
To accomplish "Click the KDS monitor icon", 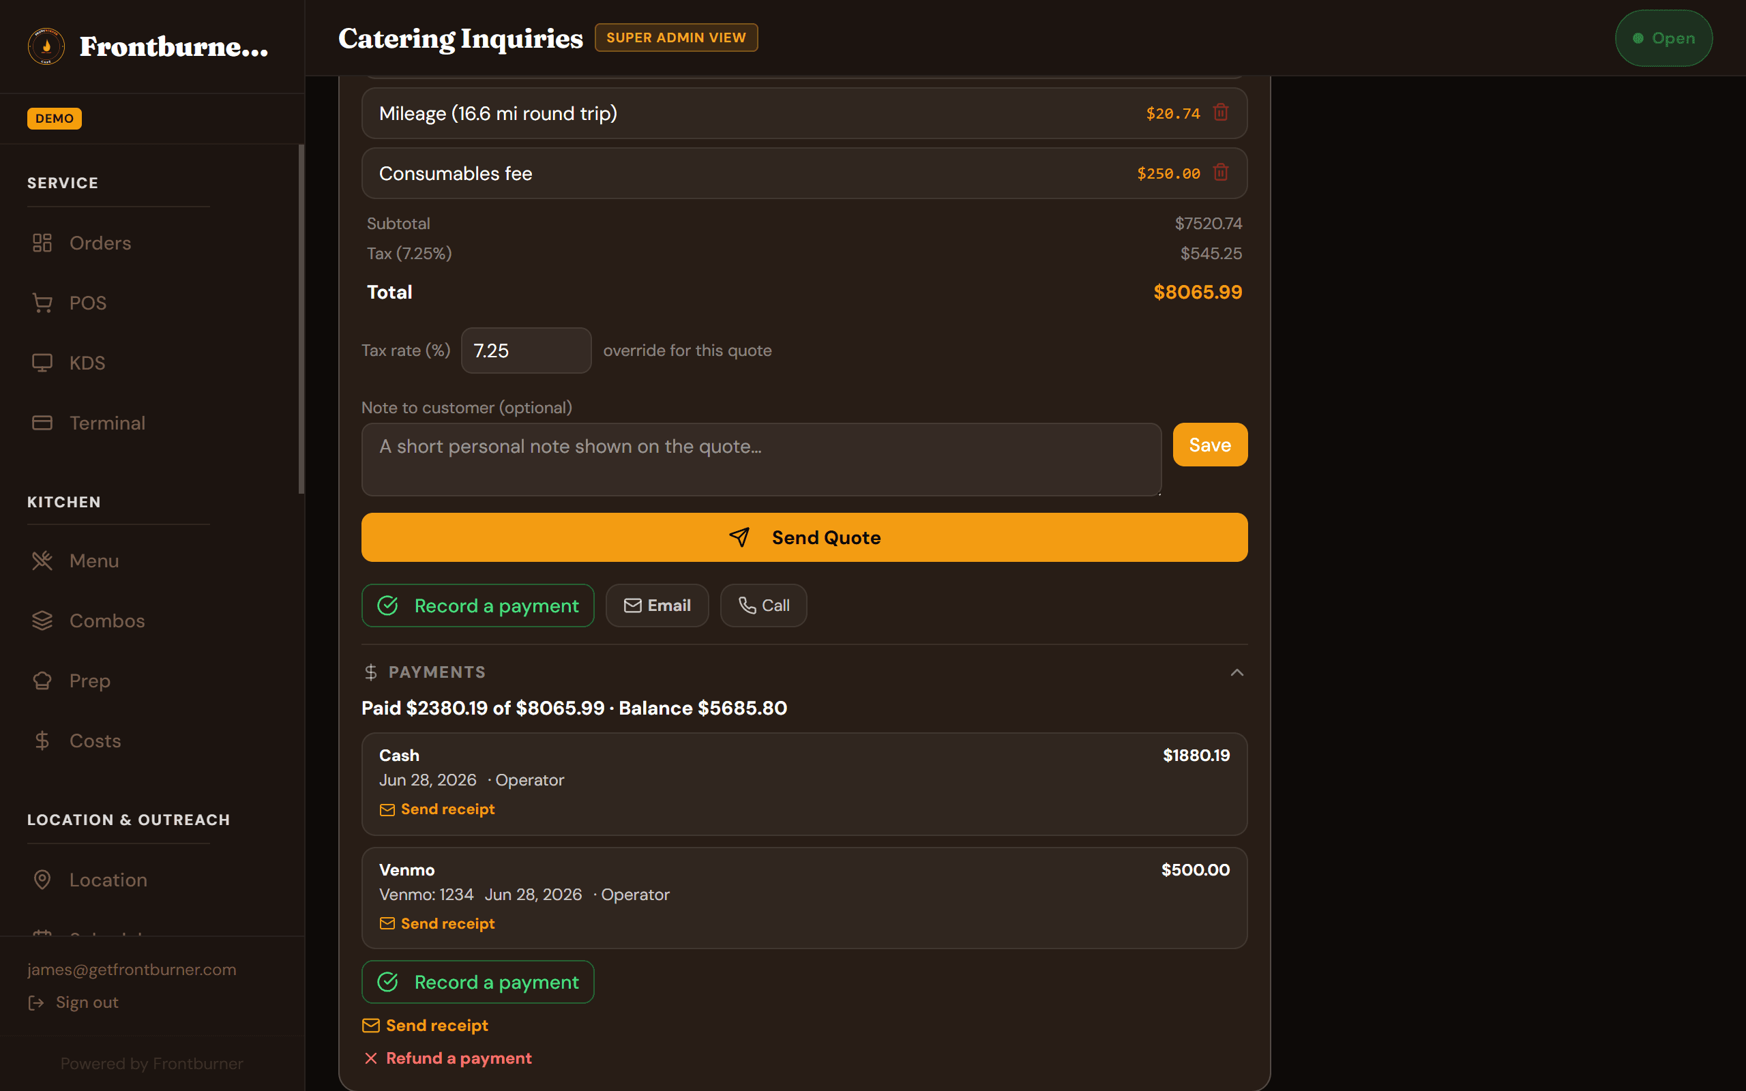I will tap(42, 363).
